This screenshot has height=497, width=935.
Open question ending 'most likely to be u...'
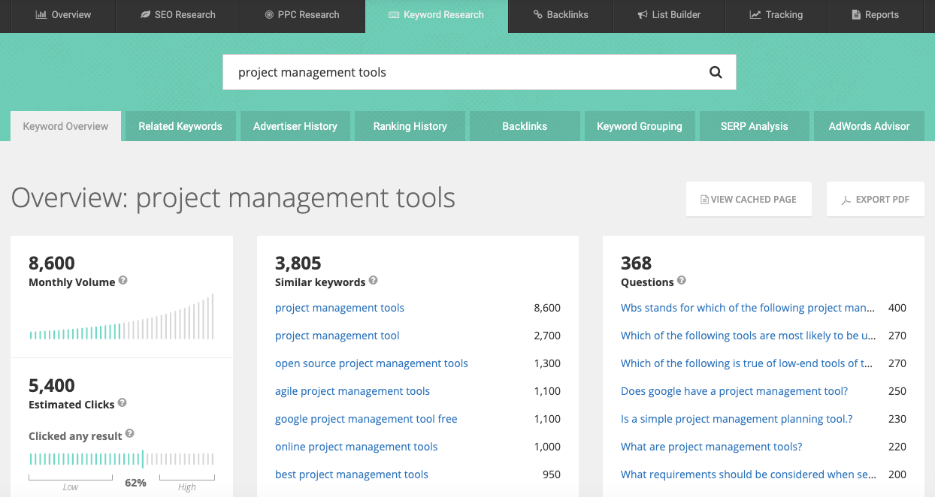[749, 336]
